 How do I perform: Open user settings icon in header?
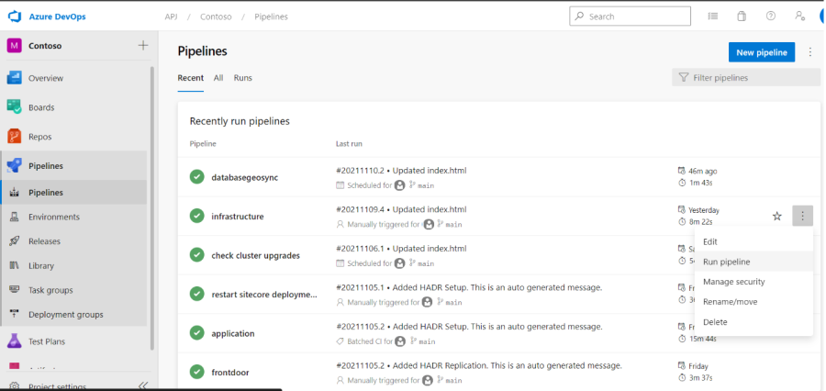(x=800, y=17)
